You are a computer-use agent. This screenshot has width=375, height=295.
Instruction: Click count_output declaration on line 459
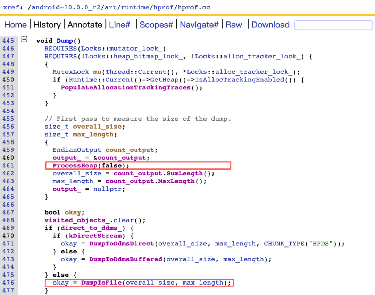tap(130, 150)
